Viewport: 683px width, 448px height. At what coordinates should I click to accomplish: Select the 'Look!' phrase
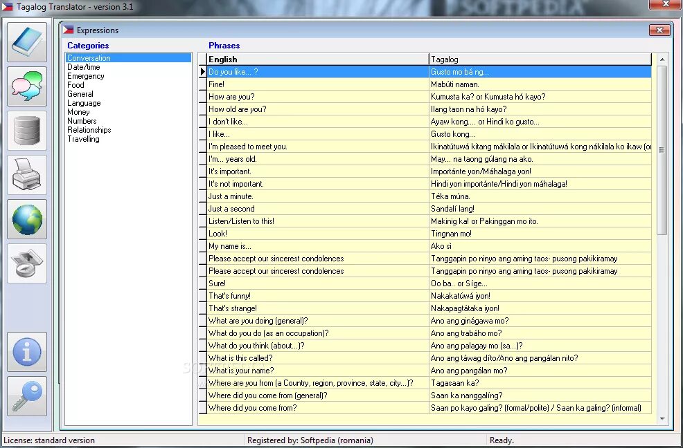(x=317, y=234)
